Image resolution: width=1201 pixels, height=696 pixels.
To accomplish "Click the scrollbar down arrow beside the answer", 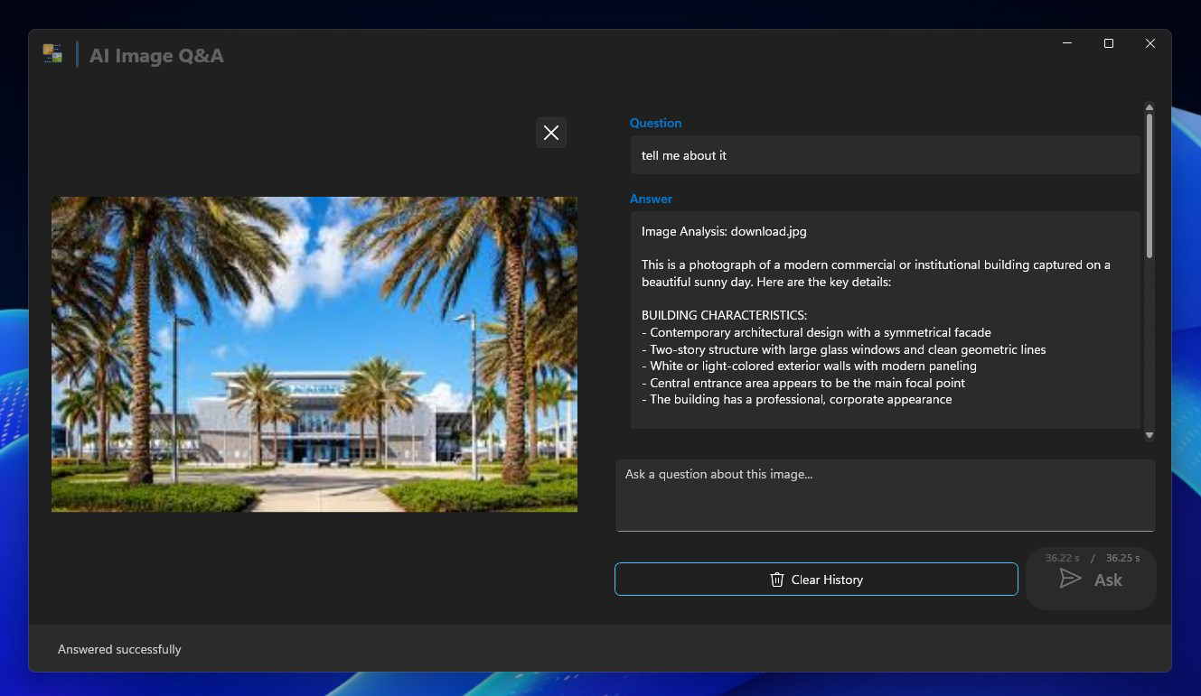I will click(1149, 435).
